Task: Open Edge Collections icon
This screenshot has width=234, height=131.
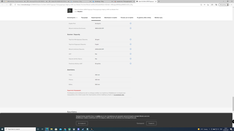Action: click(x=216, y=5)
